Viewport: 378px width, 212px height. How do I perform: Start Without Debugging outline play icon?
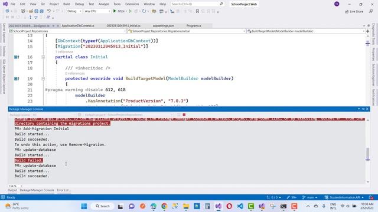coord(130,11)
